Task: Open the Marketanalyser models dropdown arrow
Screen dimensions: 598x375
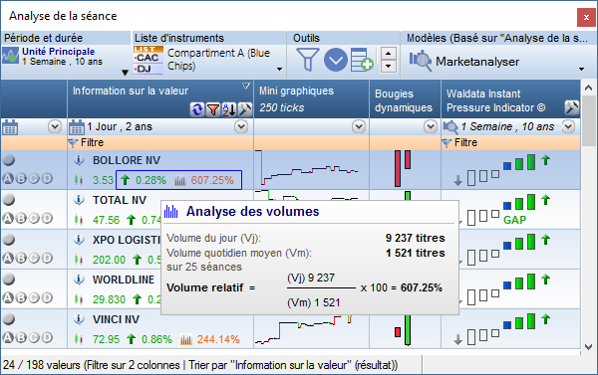Action: (581, 70)
